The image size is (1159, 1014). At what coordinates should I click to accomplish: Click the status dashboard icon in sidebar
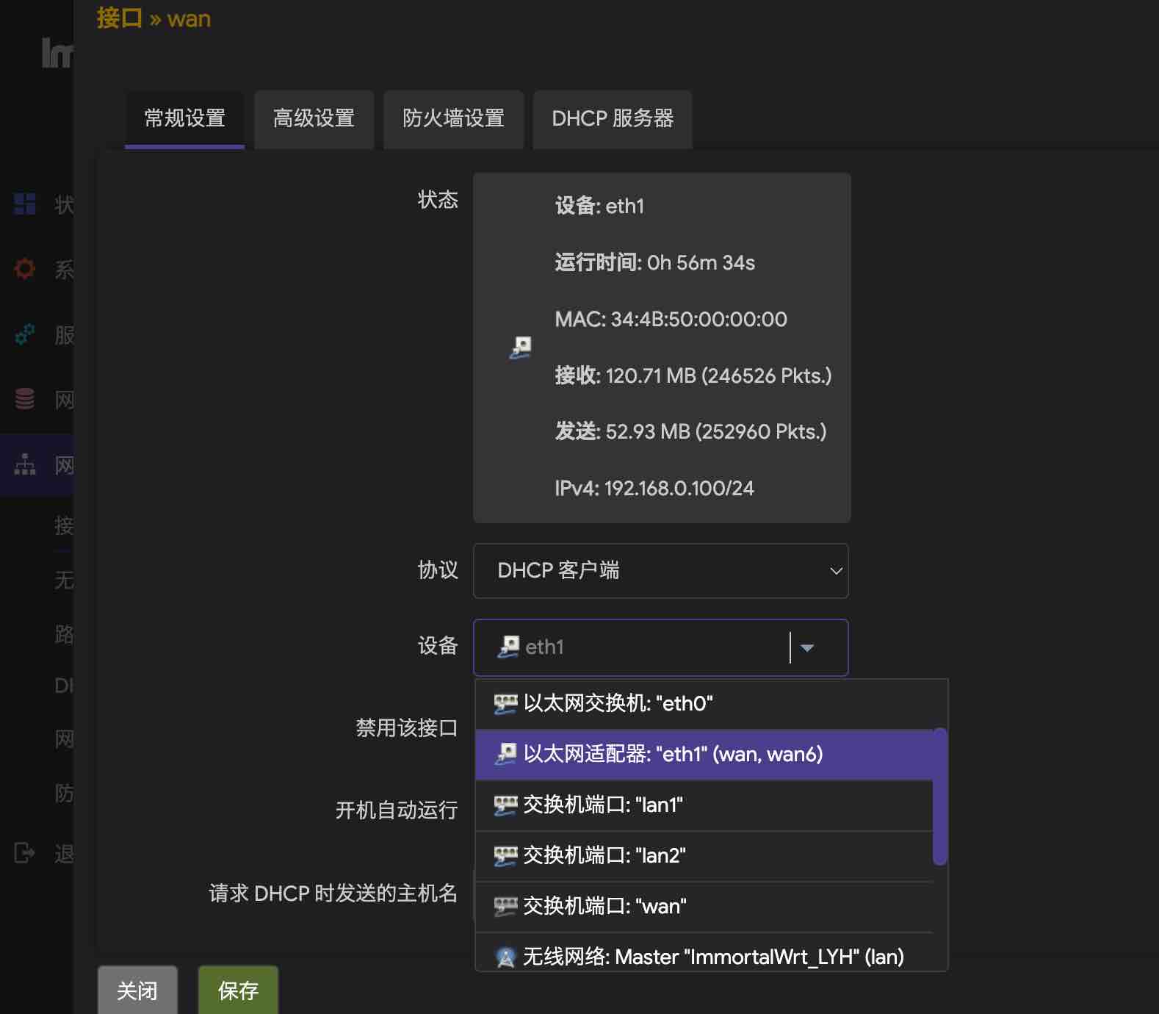click(25, 204)
